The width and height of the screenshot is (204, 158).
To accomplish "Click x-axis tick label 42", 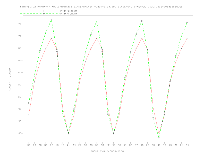I will point(108,145).
